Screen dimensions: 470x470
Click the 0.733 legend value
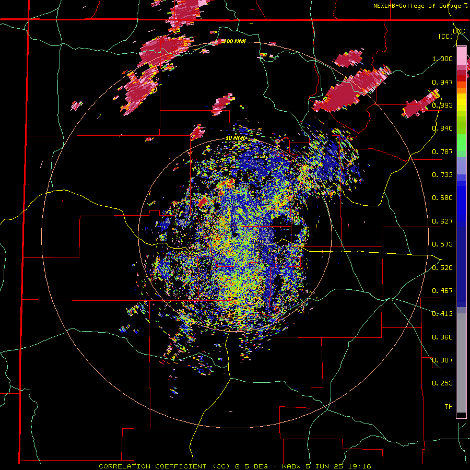pyautogui.click(x=442, y=175)
